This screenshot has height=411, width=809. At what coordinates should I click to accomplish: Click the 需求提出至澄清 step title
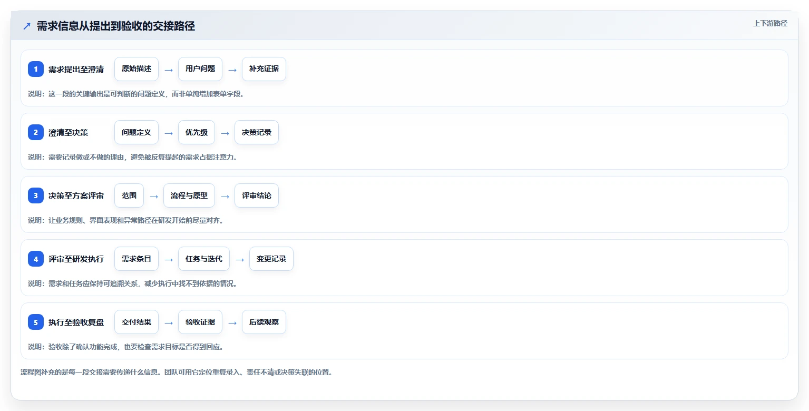click(76, 69)
